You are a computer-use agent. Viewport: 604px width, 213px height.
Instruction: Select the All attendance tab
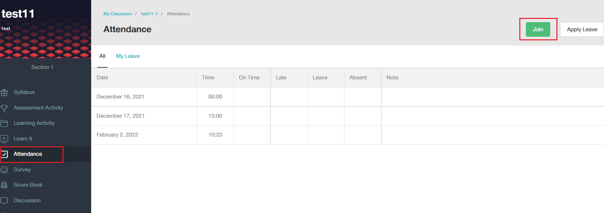tap(102, 56)
